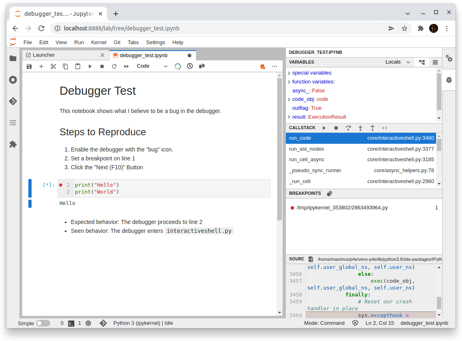Open the Extension Manager puzzle icon

pyautogui.click(x=13, y=144)
